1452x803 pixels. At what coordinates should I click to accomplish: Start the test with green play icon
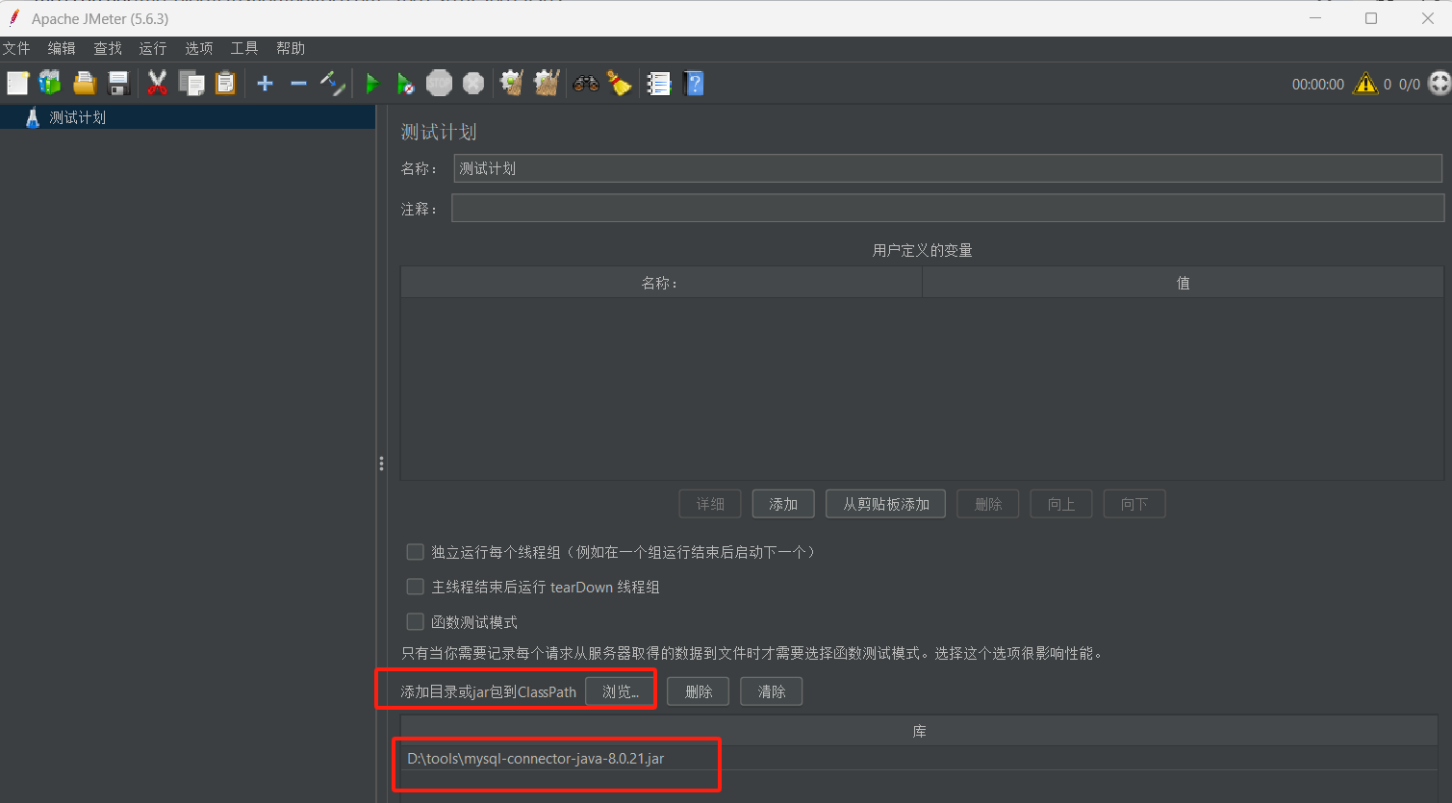coord(372,84)
